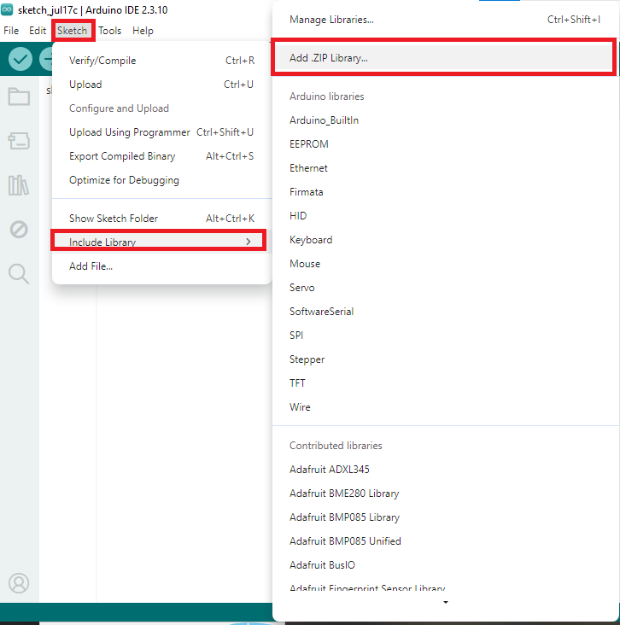Expand the Include Library submenu arrow

[249, 242]
